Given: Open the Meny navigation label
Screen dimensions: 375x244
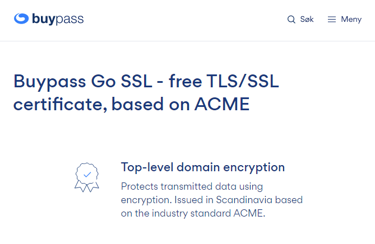Looking at the screenshot, I should coord(351,19).
